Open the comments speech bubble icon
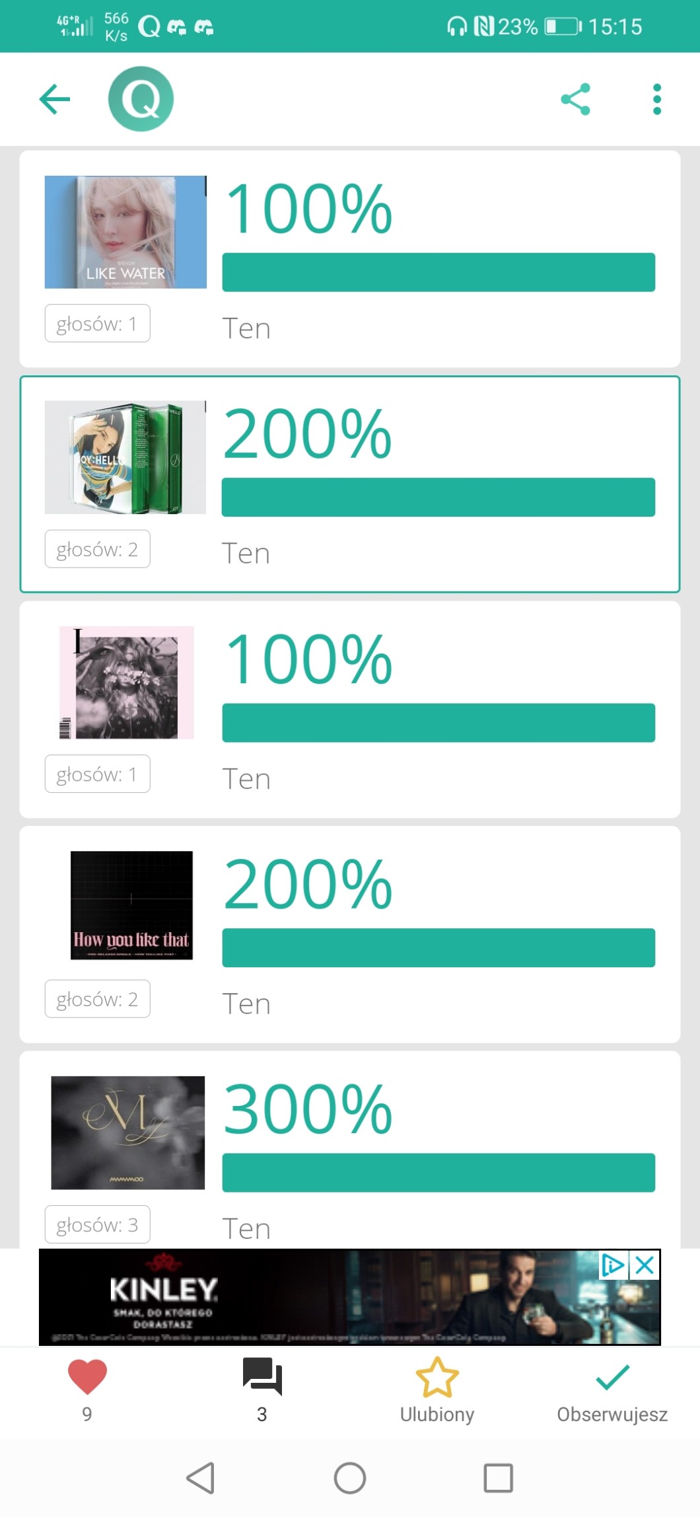 point(262,1377)
